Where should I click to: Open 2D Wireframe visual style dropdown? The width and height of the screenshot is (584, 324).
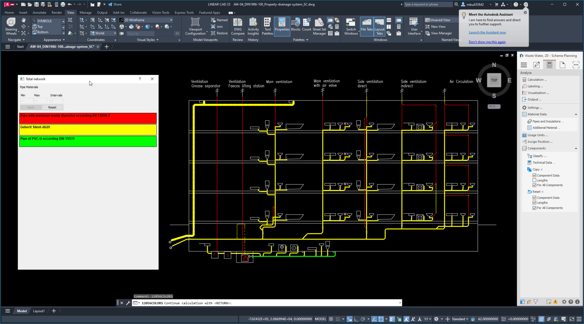(x=146, y=20)
